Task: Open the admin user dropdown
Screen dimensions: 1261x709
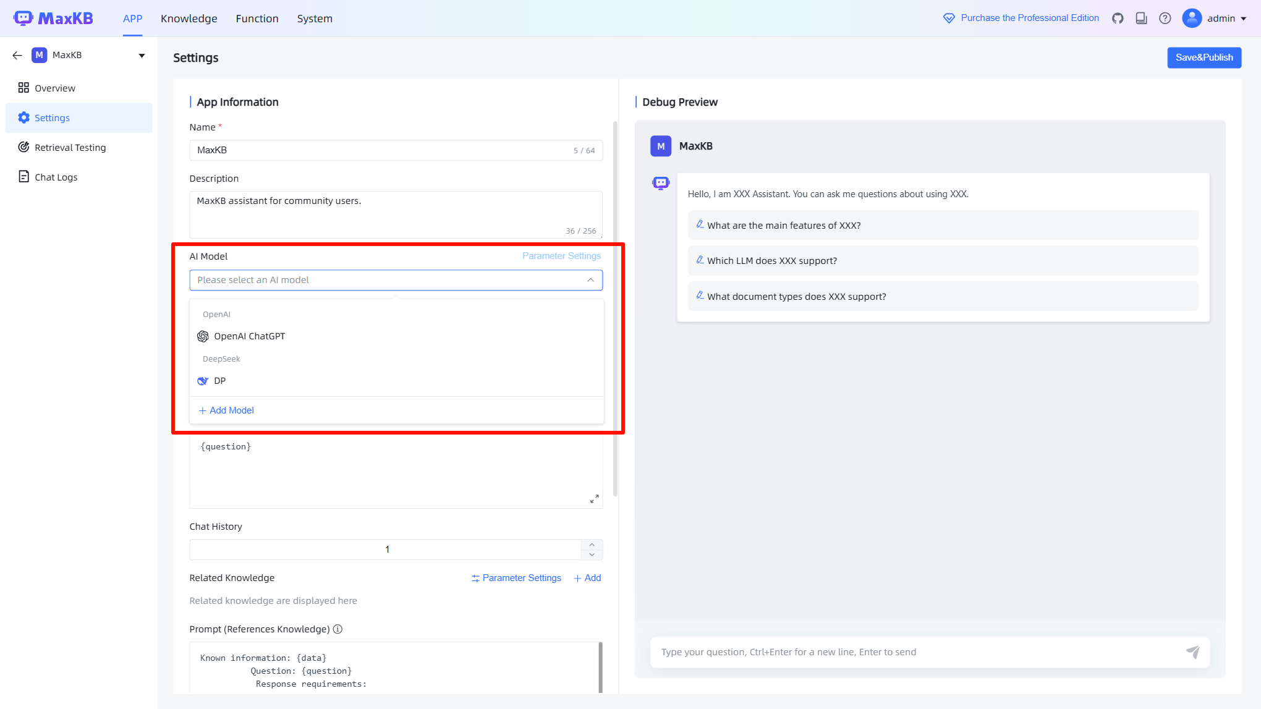Action: click(1215, 19)
